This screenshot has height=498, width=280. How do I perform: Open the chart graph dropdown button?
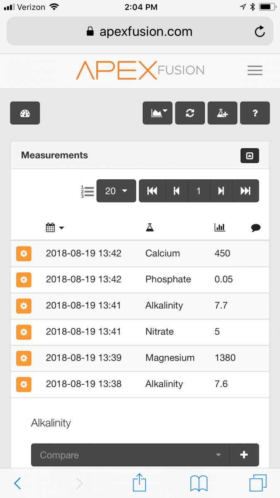coord(158,113)
